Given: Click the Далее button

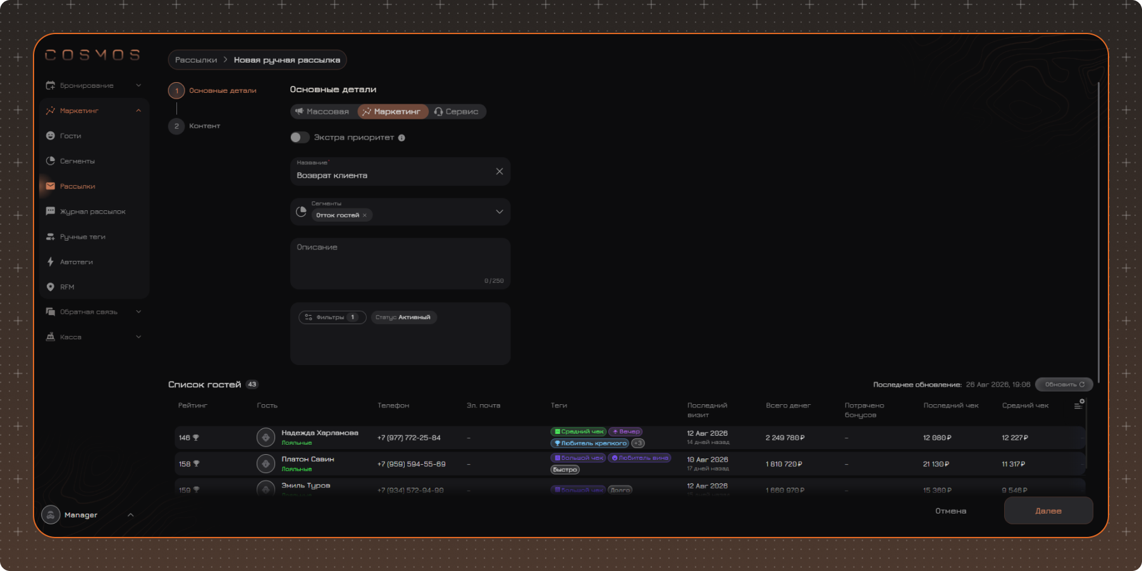Looking at the screenshot, I should pos(1048,510).
